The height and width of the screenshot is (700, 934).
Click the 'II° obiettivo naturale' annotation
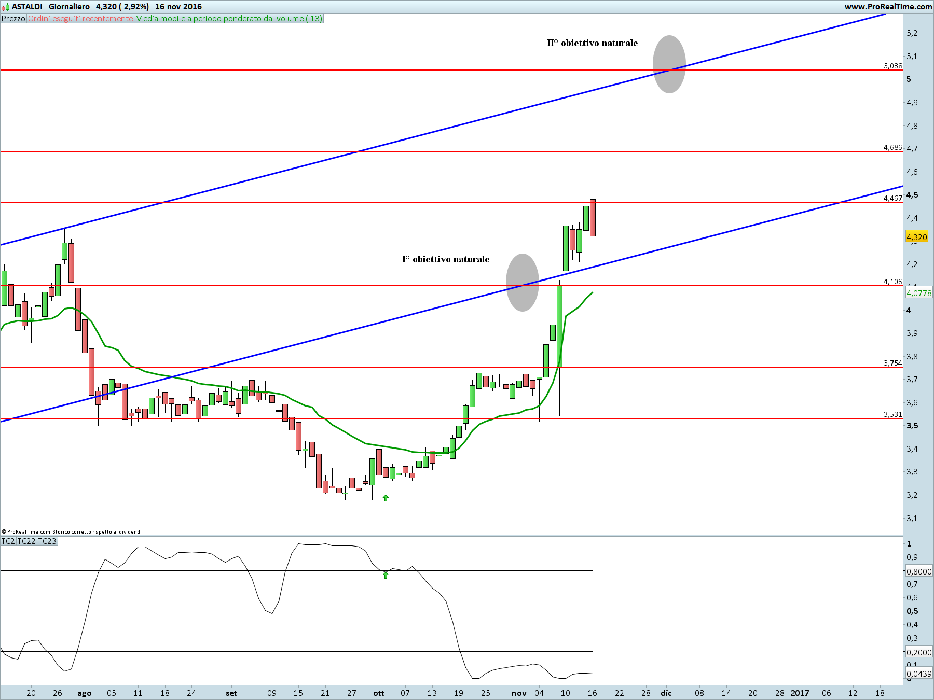[x=592, y=43]
